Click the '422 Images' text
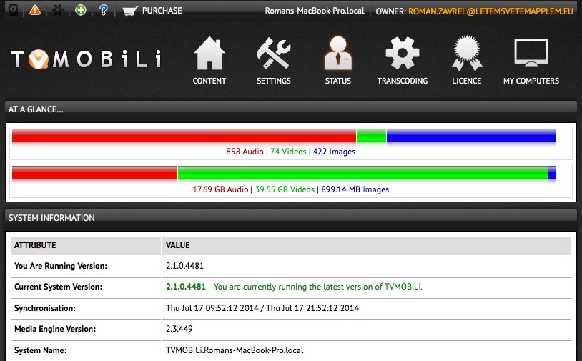The image size is (582, 361). point(334,152)
